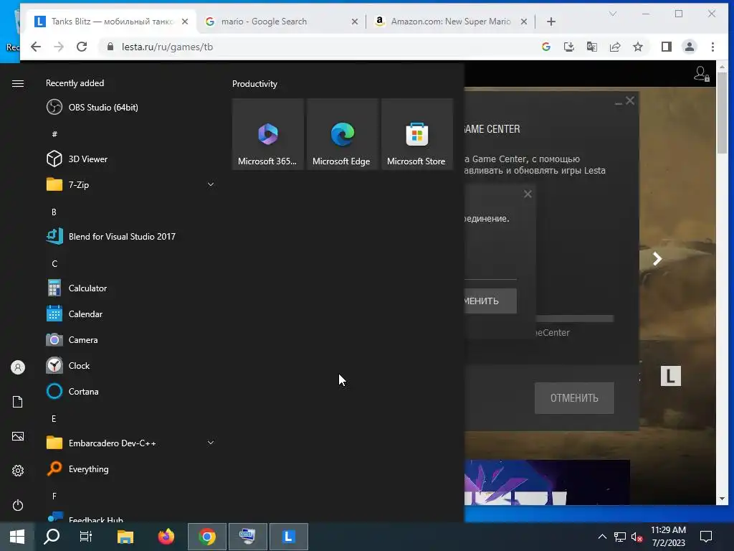Close the Amazon tab
The height and width of the screenshot is (551, 734).
pyautogui.click(x=524, y=22)
